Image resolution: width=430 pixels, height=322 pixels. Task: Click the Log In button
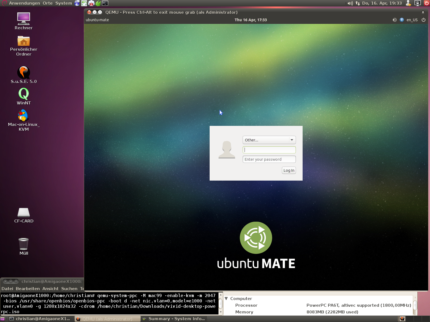point(289,170)
